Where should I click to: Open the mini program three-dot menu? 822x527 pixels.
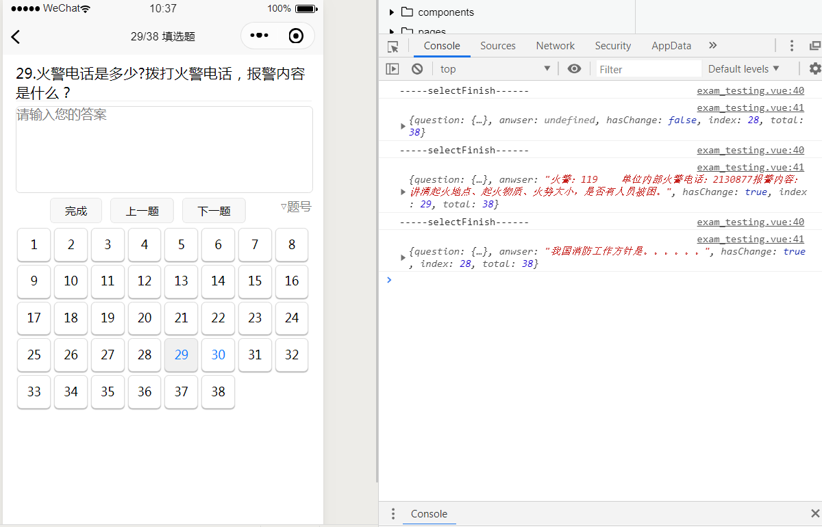click(x=259, y=36)
